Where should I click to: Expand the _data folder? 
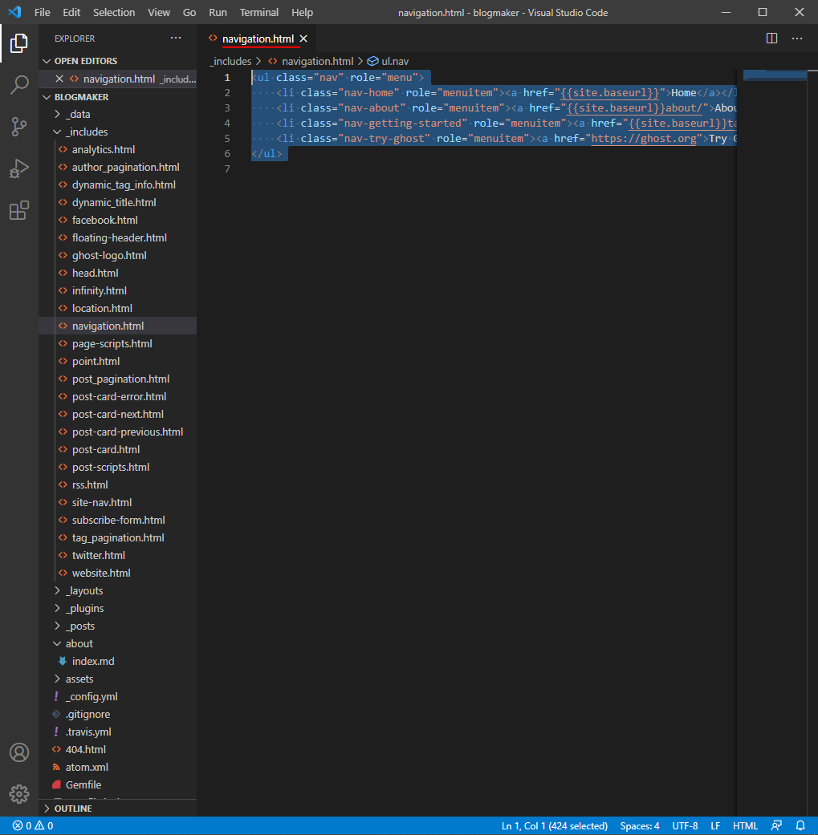(x=57, y=115)
